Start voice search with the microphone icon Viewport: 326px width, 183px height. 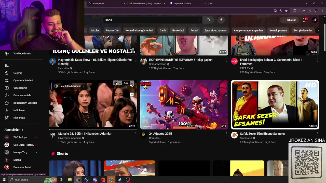pos(221,20)
